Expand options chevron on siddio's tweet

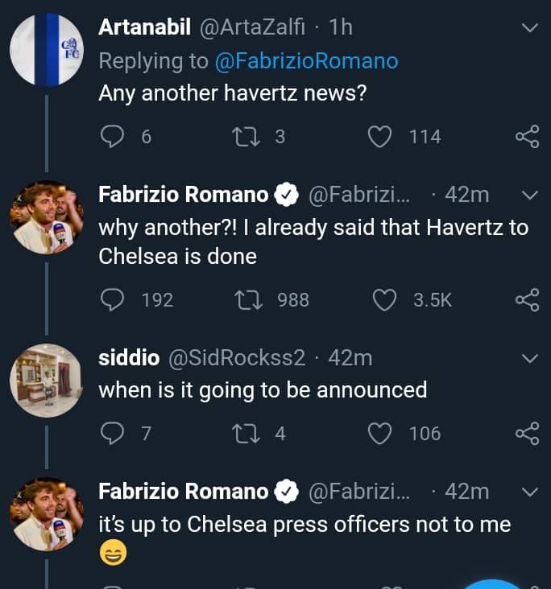[x=529, y=357]
